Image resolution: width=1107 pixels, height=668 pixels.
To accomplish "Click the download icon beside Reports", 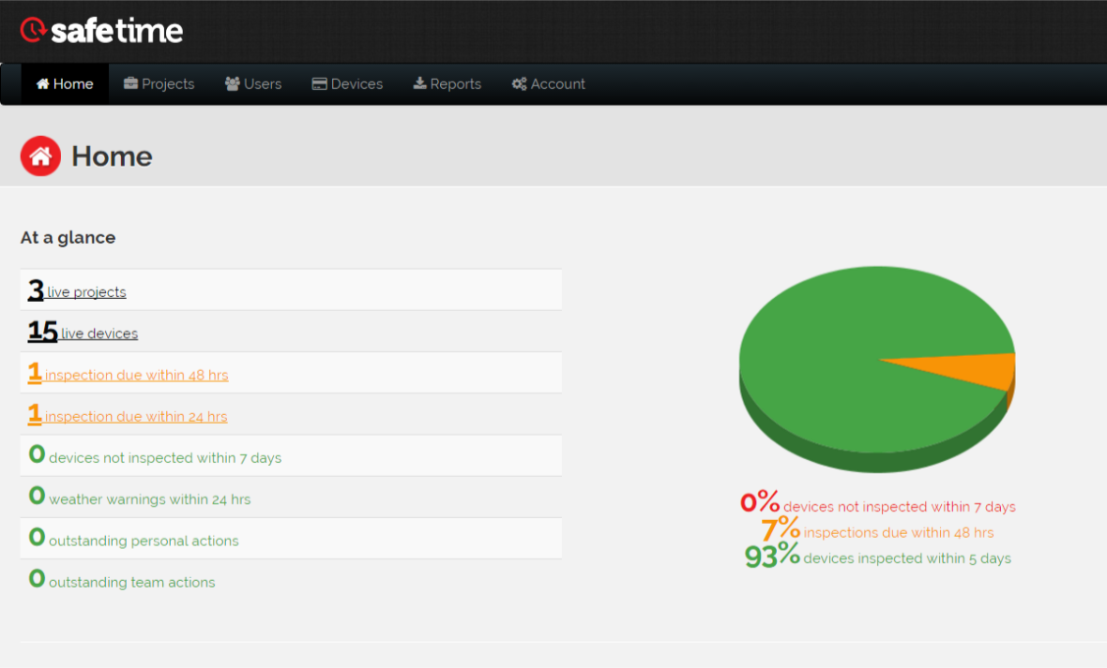I will (419, 83).
